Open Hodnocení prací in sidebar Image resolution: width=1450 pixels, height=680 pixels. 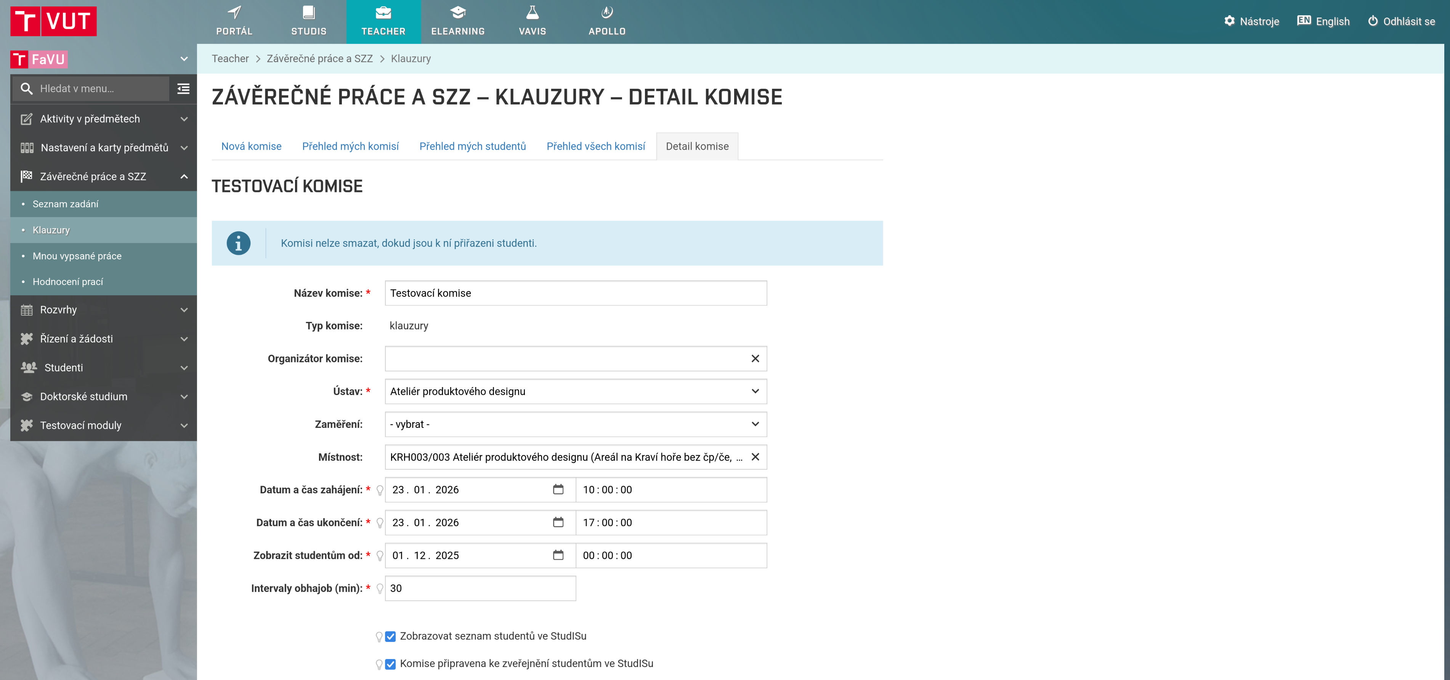point(104,282)
